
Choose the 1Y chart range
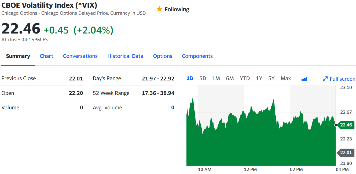[259, 78]
